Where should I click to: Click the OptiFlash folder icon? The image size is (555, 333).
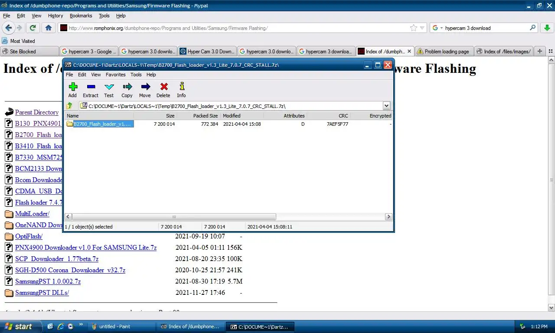[x=9, y=236]
